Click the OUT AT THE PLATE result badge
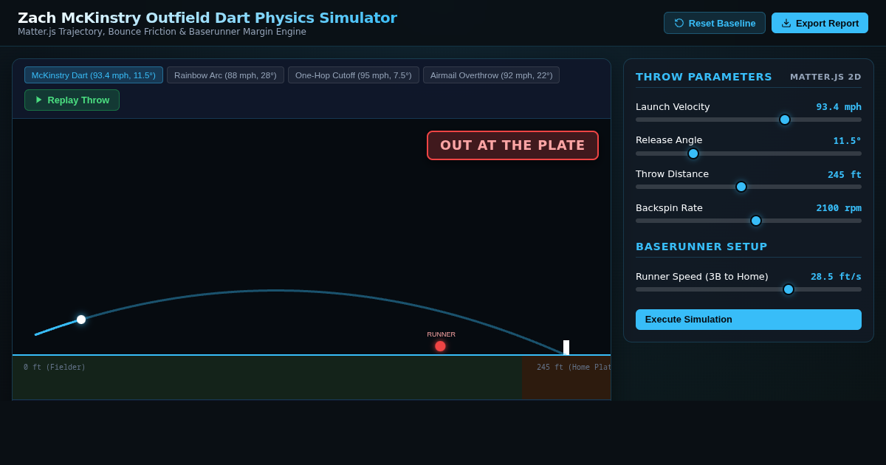 (x=512, y=145)
